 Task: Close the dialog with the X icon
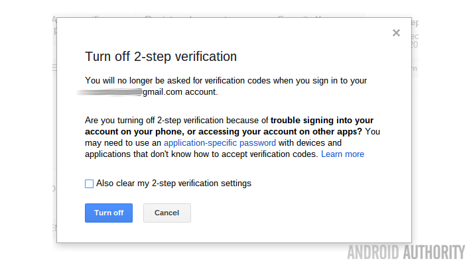click(396, 33)
